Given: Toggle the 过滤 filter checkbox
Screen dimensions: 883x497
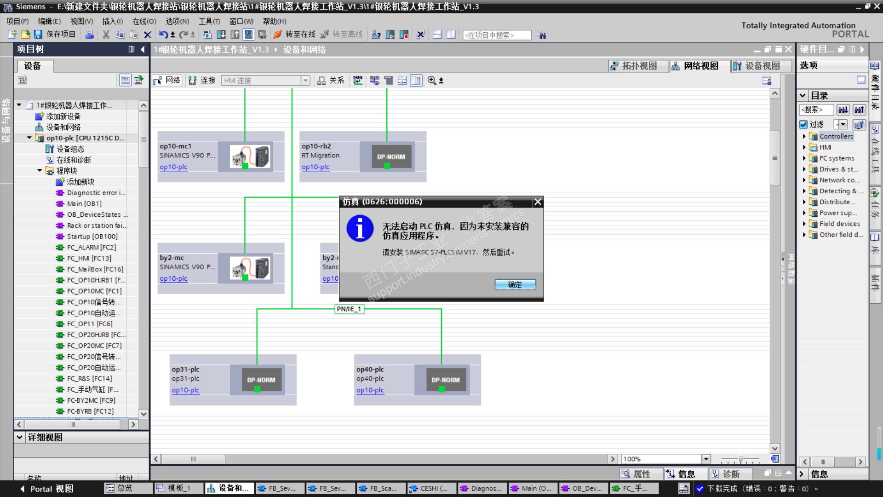Looking at the screenshot, I should [803, 124].
